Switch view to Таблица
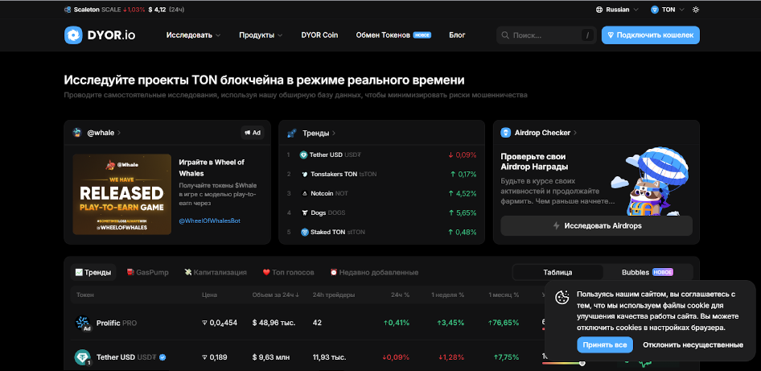Image resolution: width=761 pixels, height=371 pixels. [x=557, y=273]
